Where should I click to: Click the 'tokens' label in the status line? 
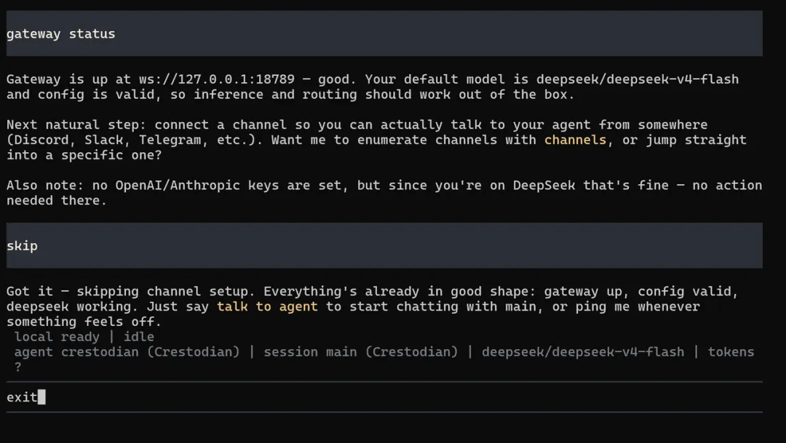tap(731, 352)
